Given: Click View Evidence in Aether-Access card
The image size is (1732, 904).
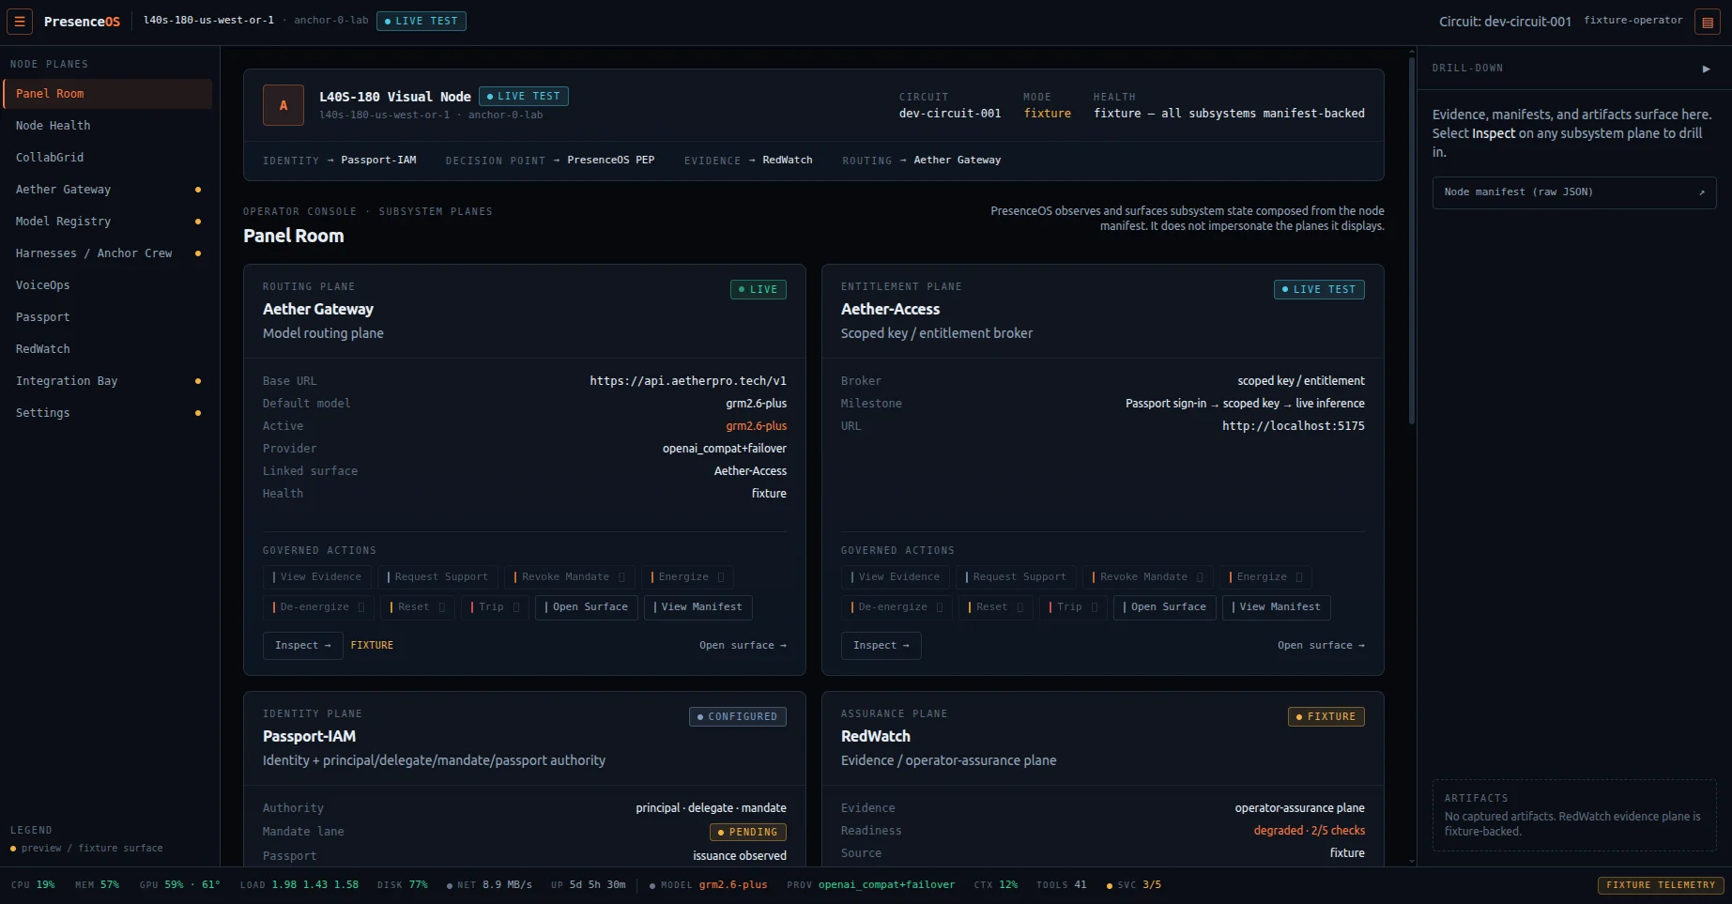Looking at the screenshot, I should 896,577.
